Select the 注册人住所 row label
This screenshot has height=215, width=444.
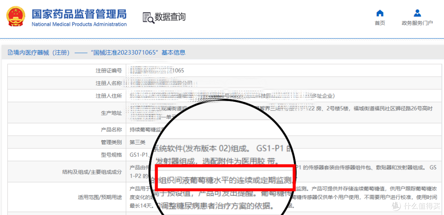pyautogui.click(x=109, y=96)
